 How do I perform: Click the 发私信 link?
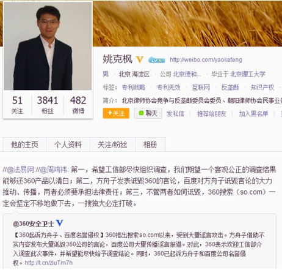[x=175, y=114]
